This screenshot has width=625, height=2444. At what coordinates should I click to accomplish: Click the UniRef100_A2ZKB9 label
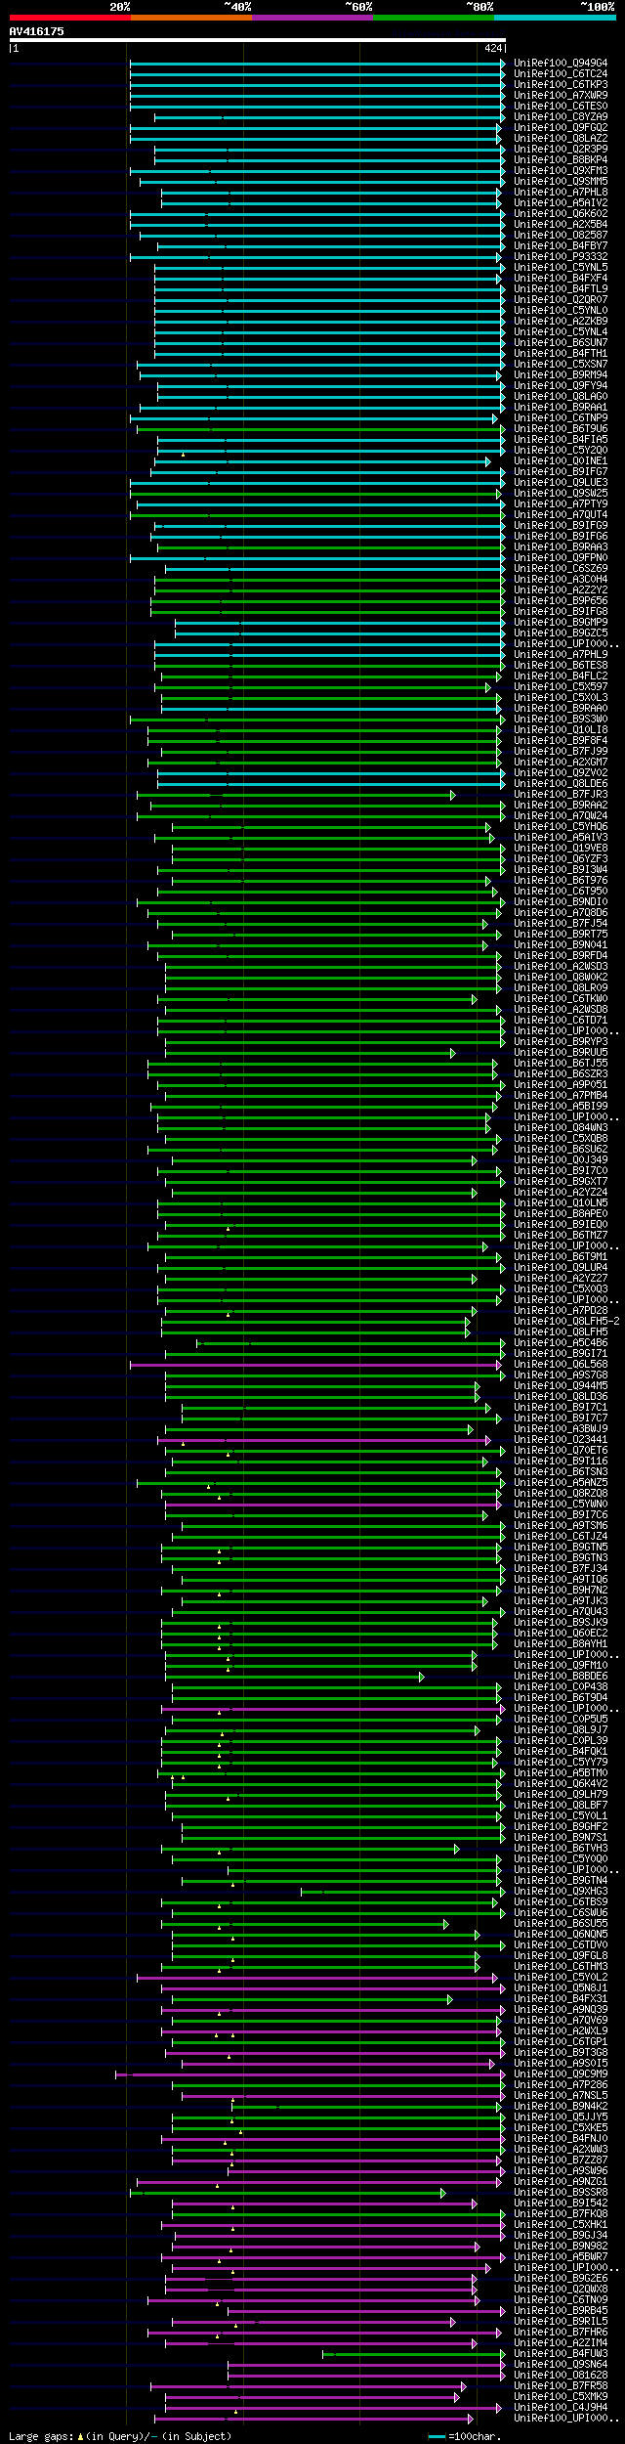[561, 321]
